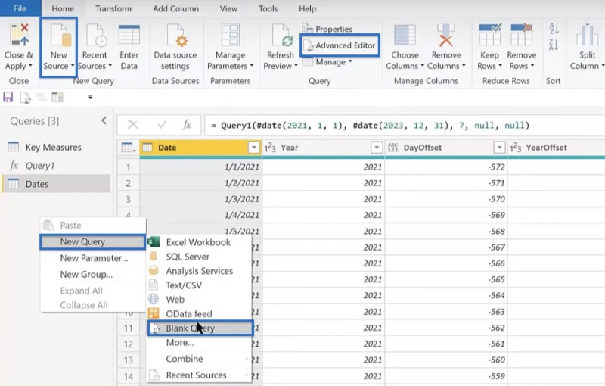Open the Date column filter dropdown
This screenshot has width=605, height=386.
click(x=254, y=148)
